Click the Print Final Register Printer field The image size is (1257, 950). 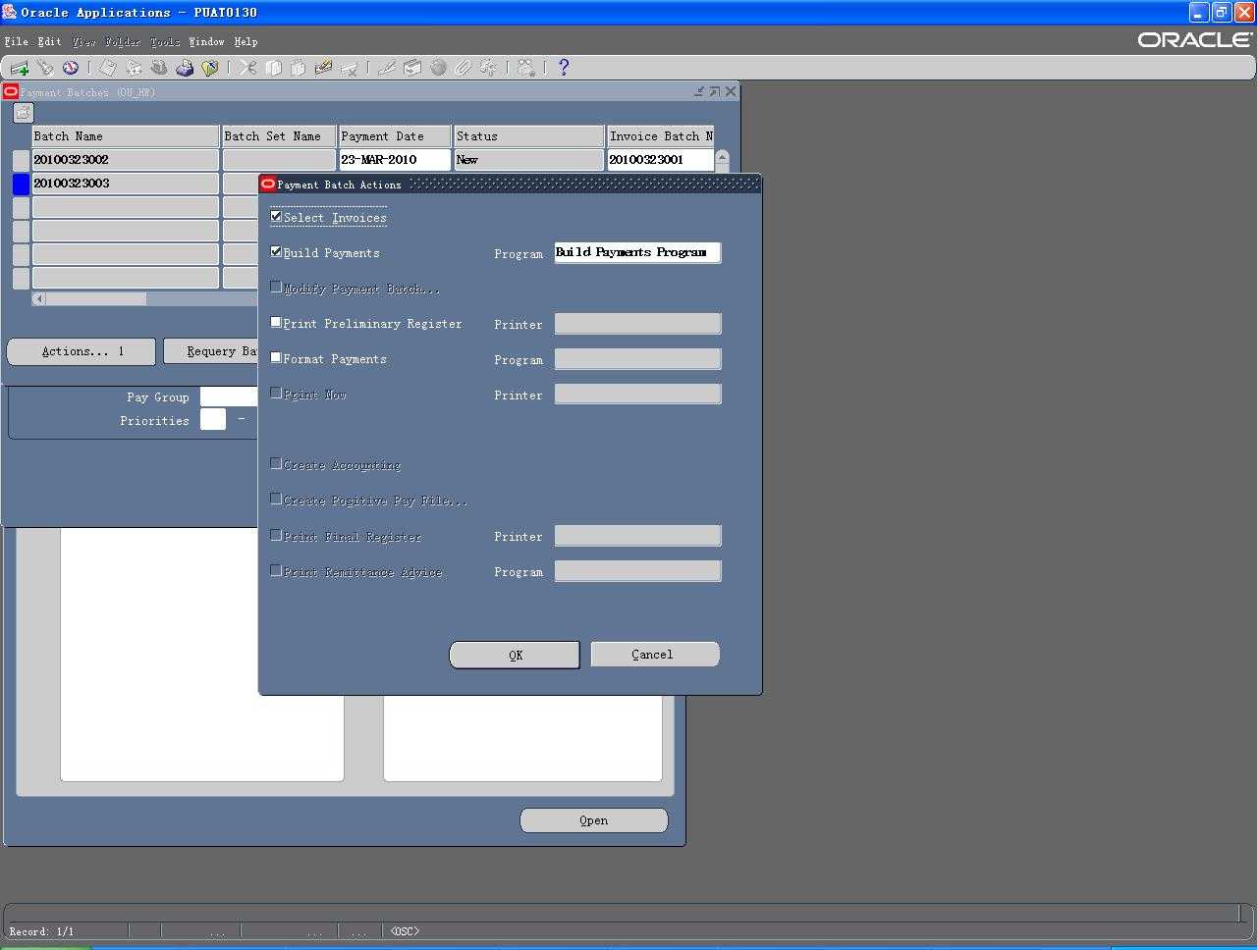coord(637,535)
